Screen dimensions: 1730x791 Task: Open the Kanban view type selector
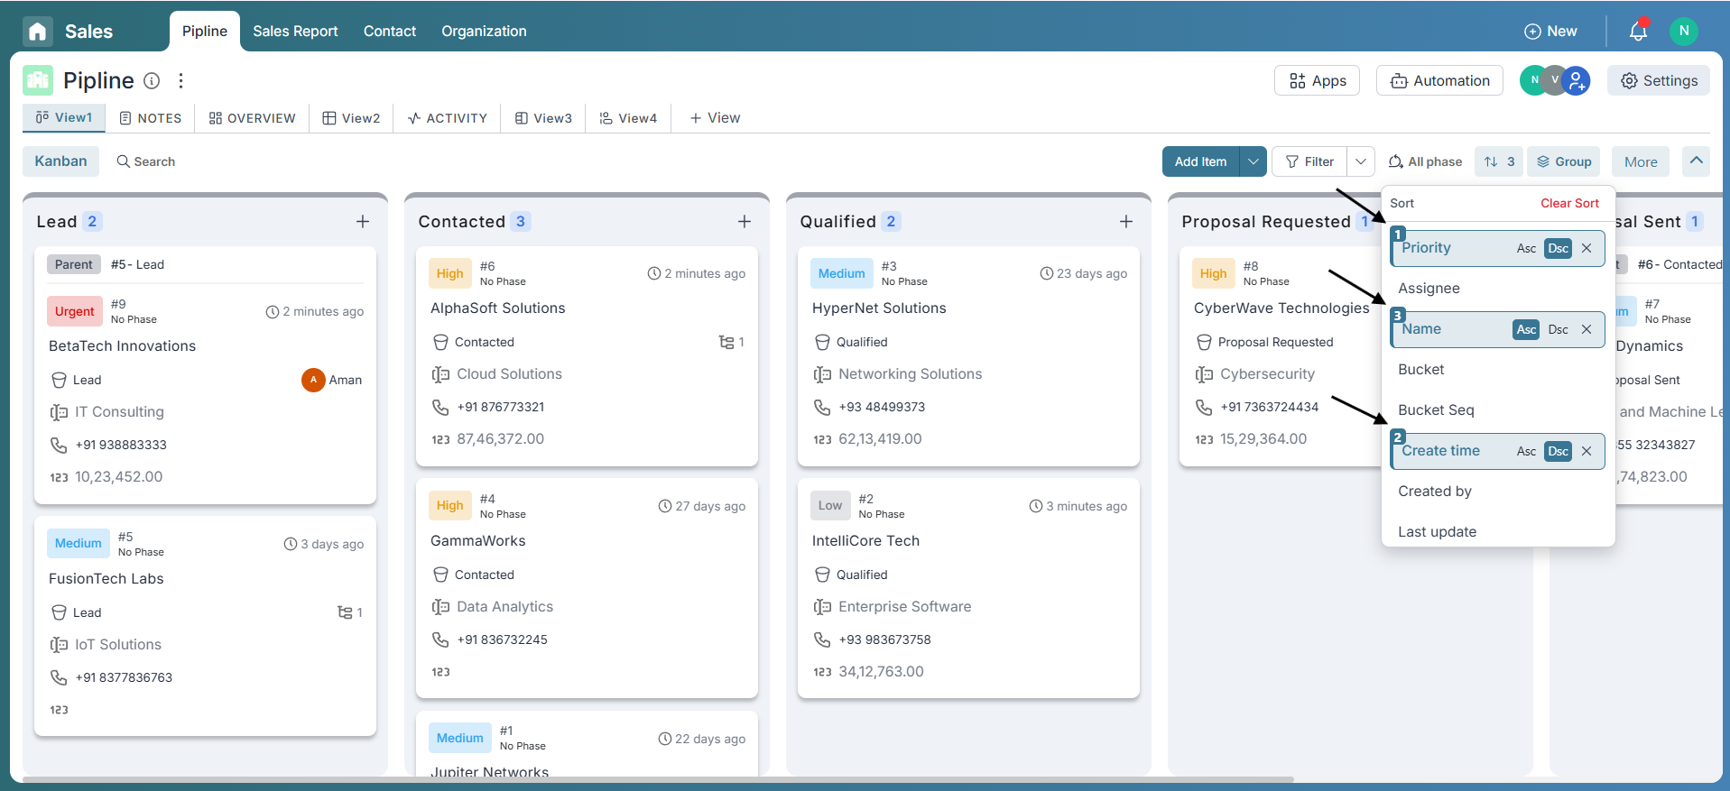click(60, 161)
